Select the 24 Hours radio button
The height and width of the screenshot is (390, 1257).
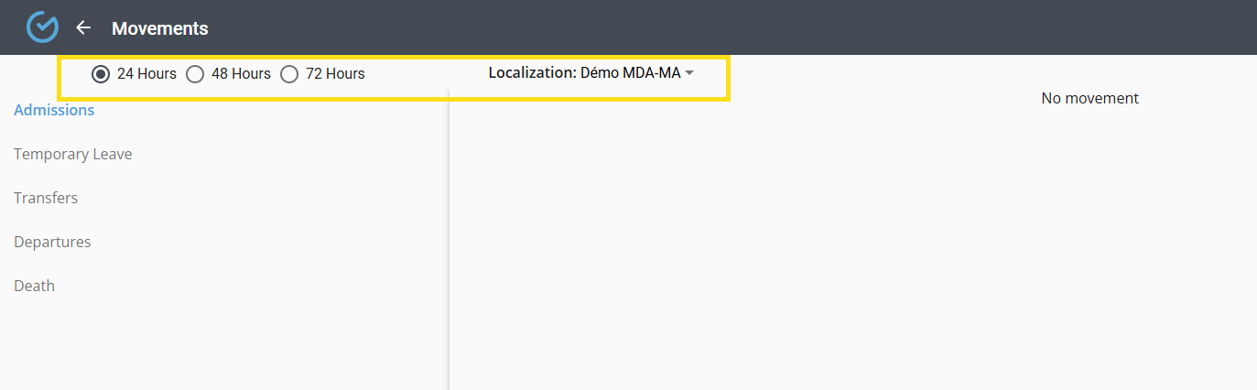pos(101,74)
